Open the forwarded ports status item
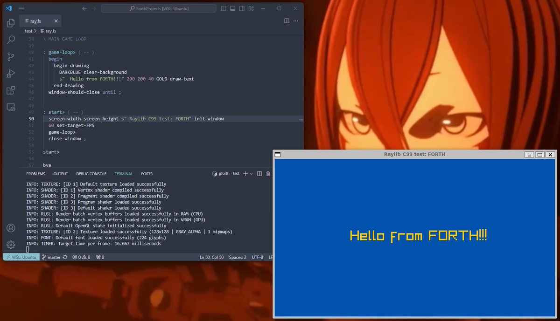The width and height of the screenshot is (560, 321). coord(100,257)
